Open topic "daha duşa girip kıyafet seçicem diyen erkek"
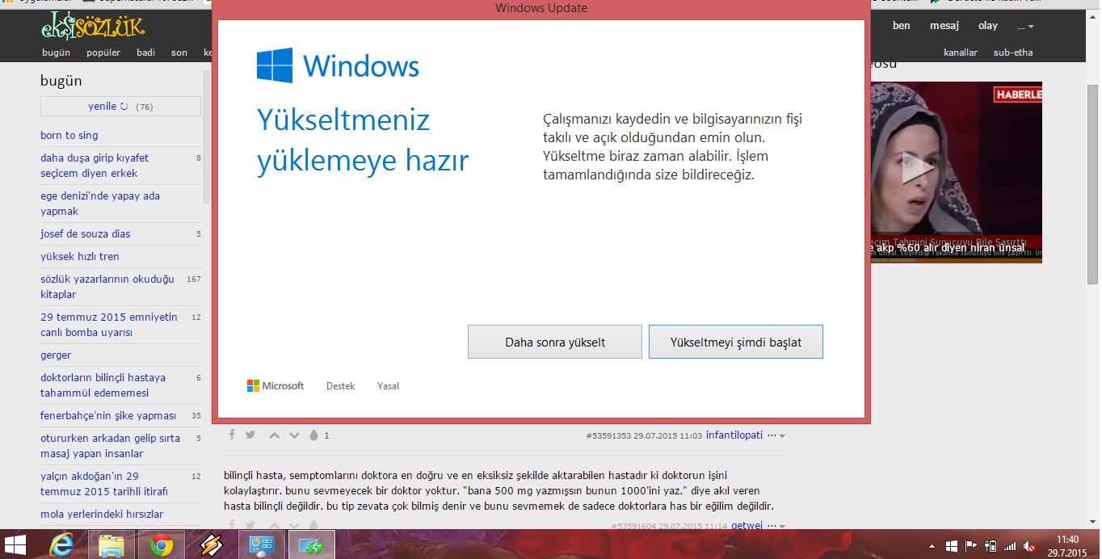1102x559 pixels. [x=95, y=166]
